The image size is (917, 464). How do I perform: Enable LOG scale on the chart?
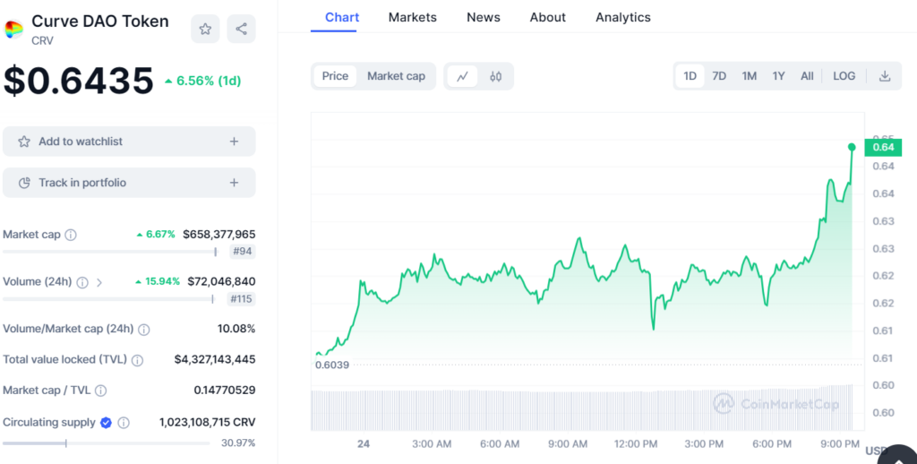844,76
